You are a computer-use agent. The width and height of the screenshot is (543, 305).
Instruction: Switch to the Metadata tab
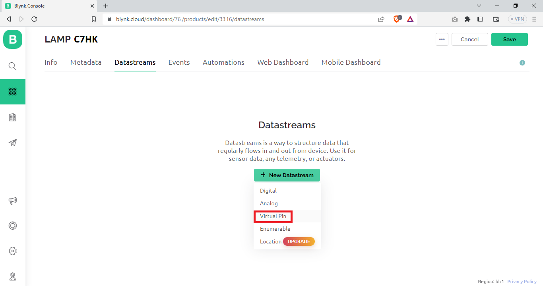86,62
